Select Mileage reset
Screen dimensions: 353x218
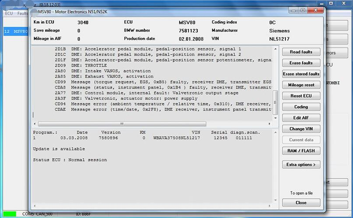tap(301, 85)
